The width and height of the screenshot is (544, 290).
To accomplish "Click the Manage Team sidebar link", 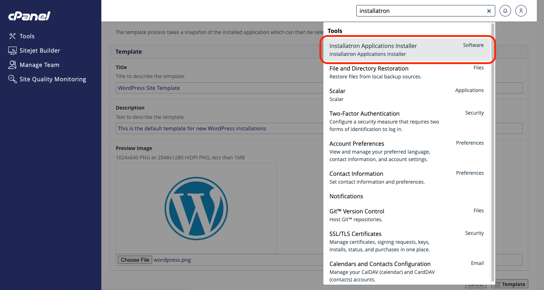I will point(39,65).
